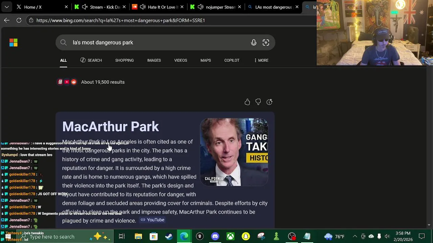Show hidden system tray icons
Image resolution: width=433 pixels, height=243 pixels.
pyautogui.click(x=355, y=237)
